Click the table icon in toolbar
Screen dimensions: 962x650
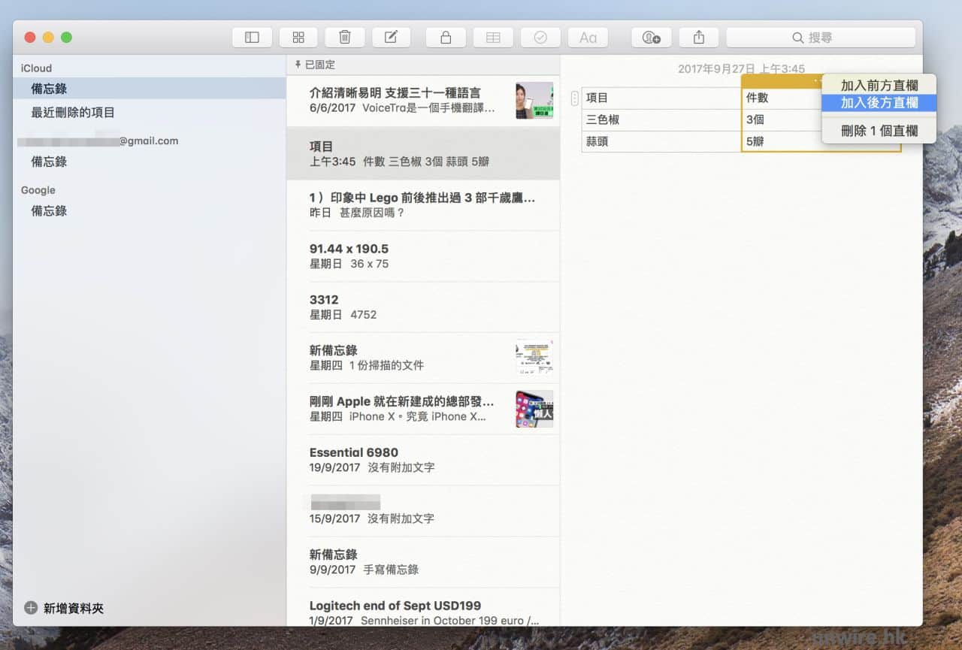[x=493, y=38]
